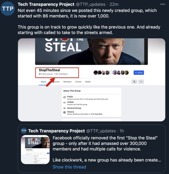This screenshot has width=169, height=174.
Task: Switch to the About tab
Action: [x=43, y=82]
